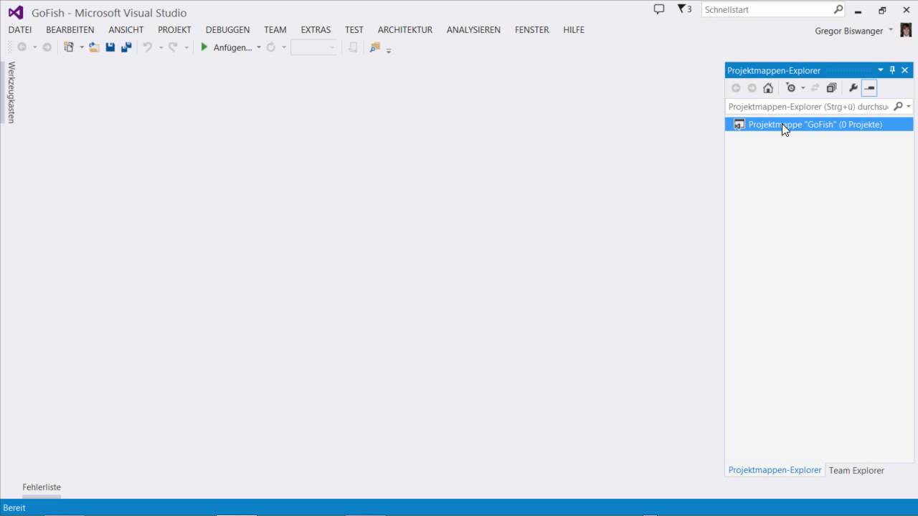Click the greyed page icon in toolbar

point(352,47)
